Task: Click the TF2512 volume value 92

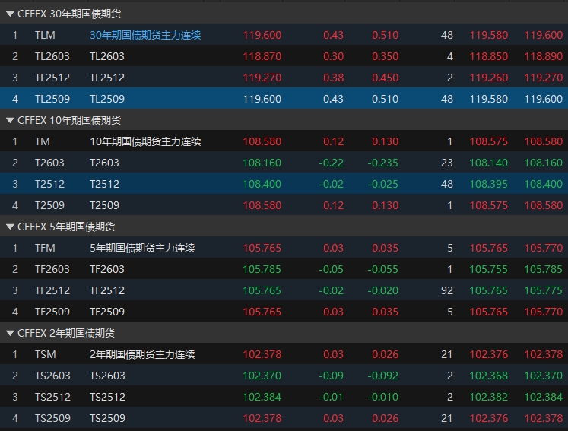Action: pyautogui.click(x=447, y=290)
